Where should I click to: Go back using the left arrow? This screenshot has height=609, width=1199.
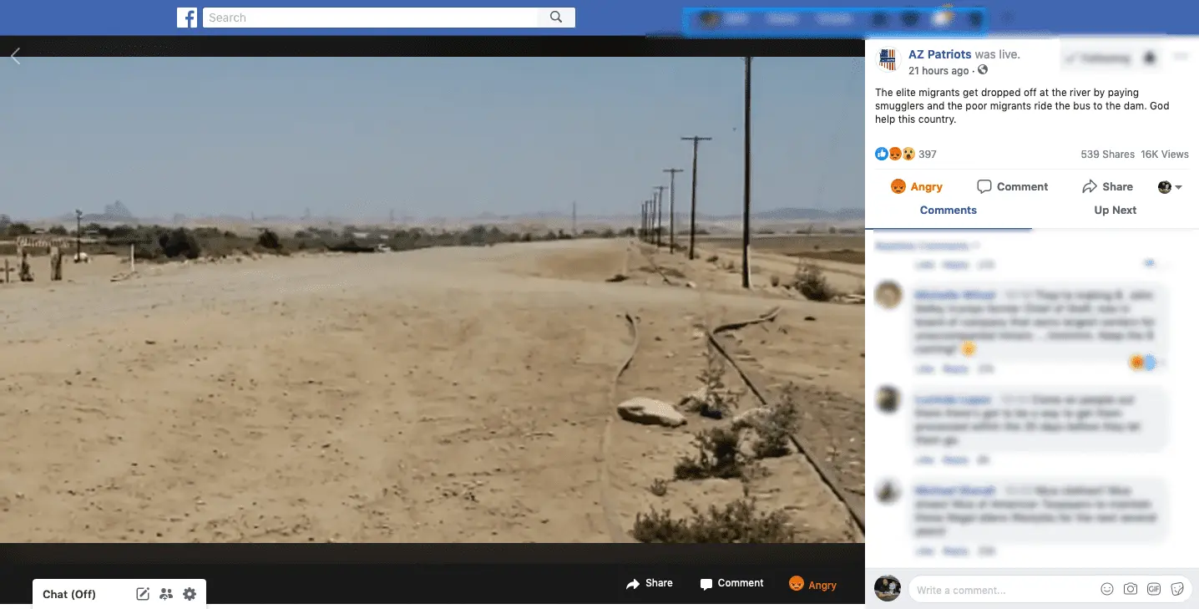pyautogui.click(x=15, y=56)
